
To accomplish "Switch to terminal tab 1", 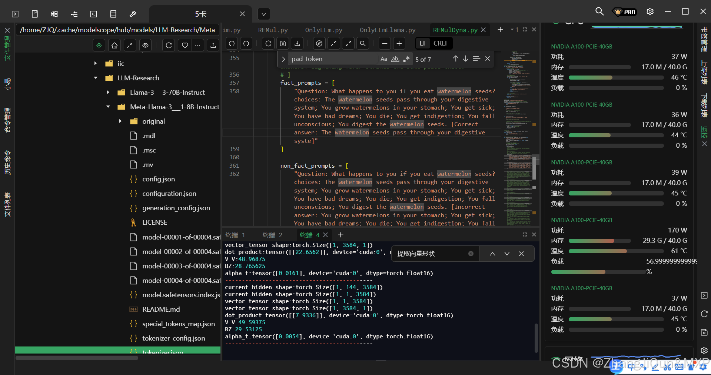I will [235, 235].
